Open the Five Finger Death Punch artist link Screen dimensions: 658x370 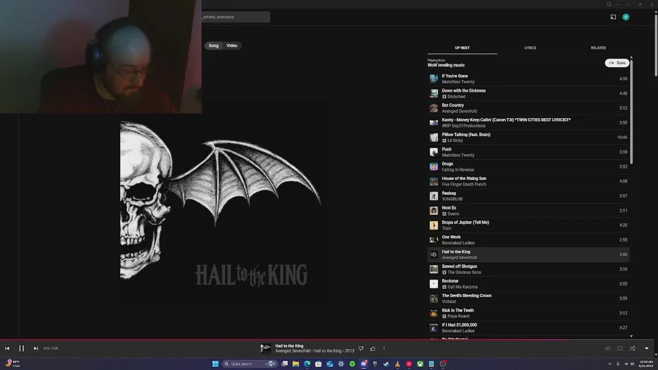coord(464,184)
